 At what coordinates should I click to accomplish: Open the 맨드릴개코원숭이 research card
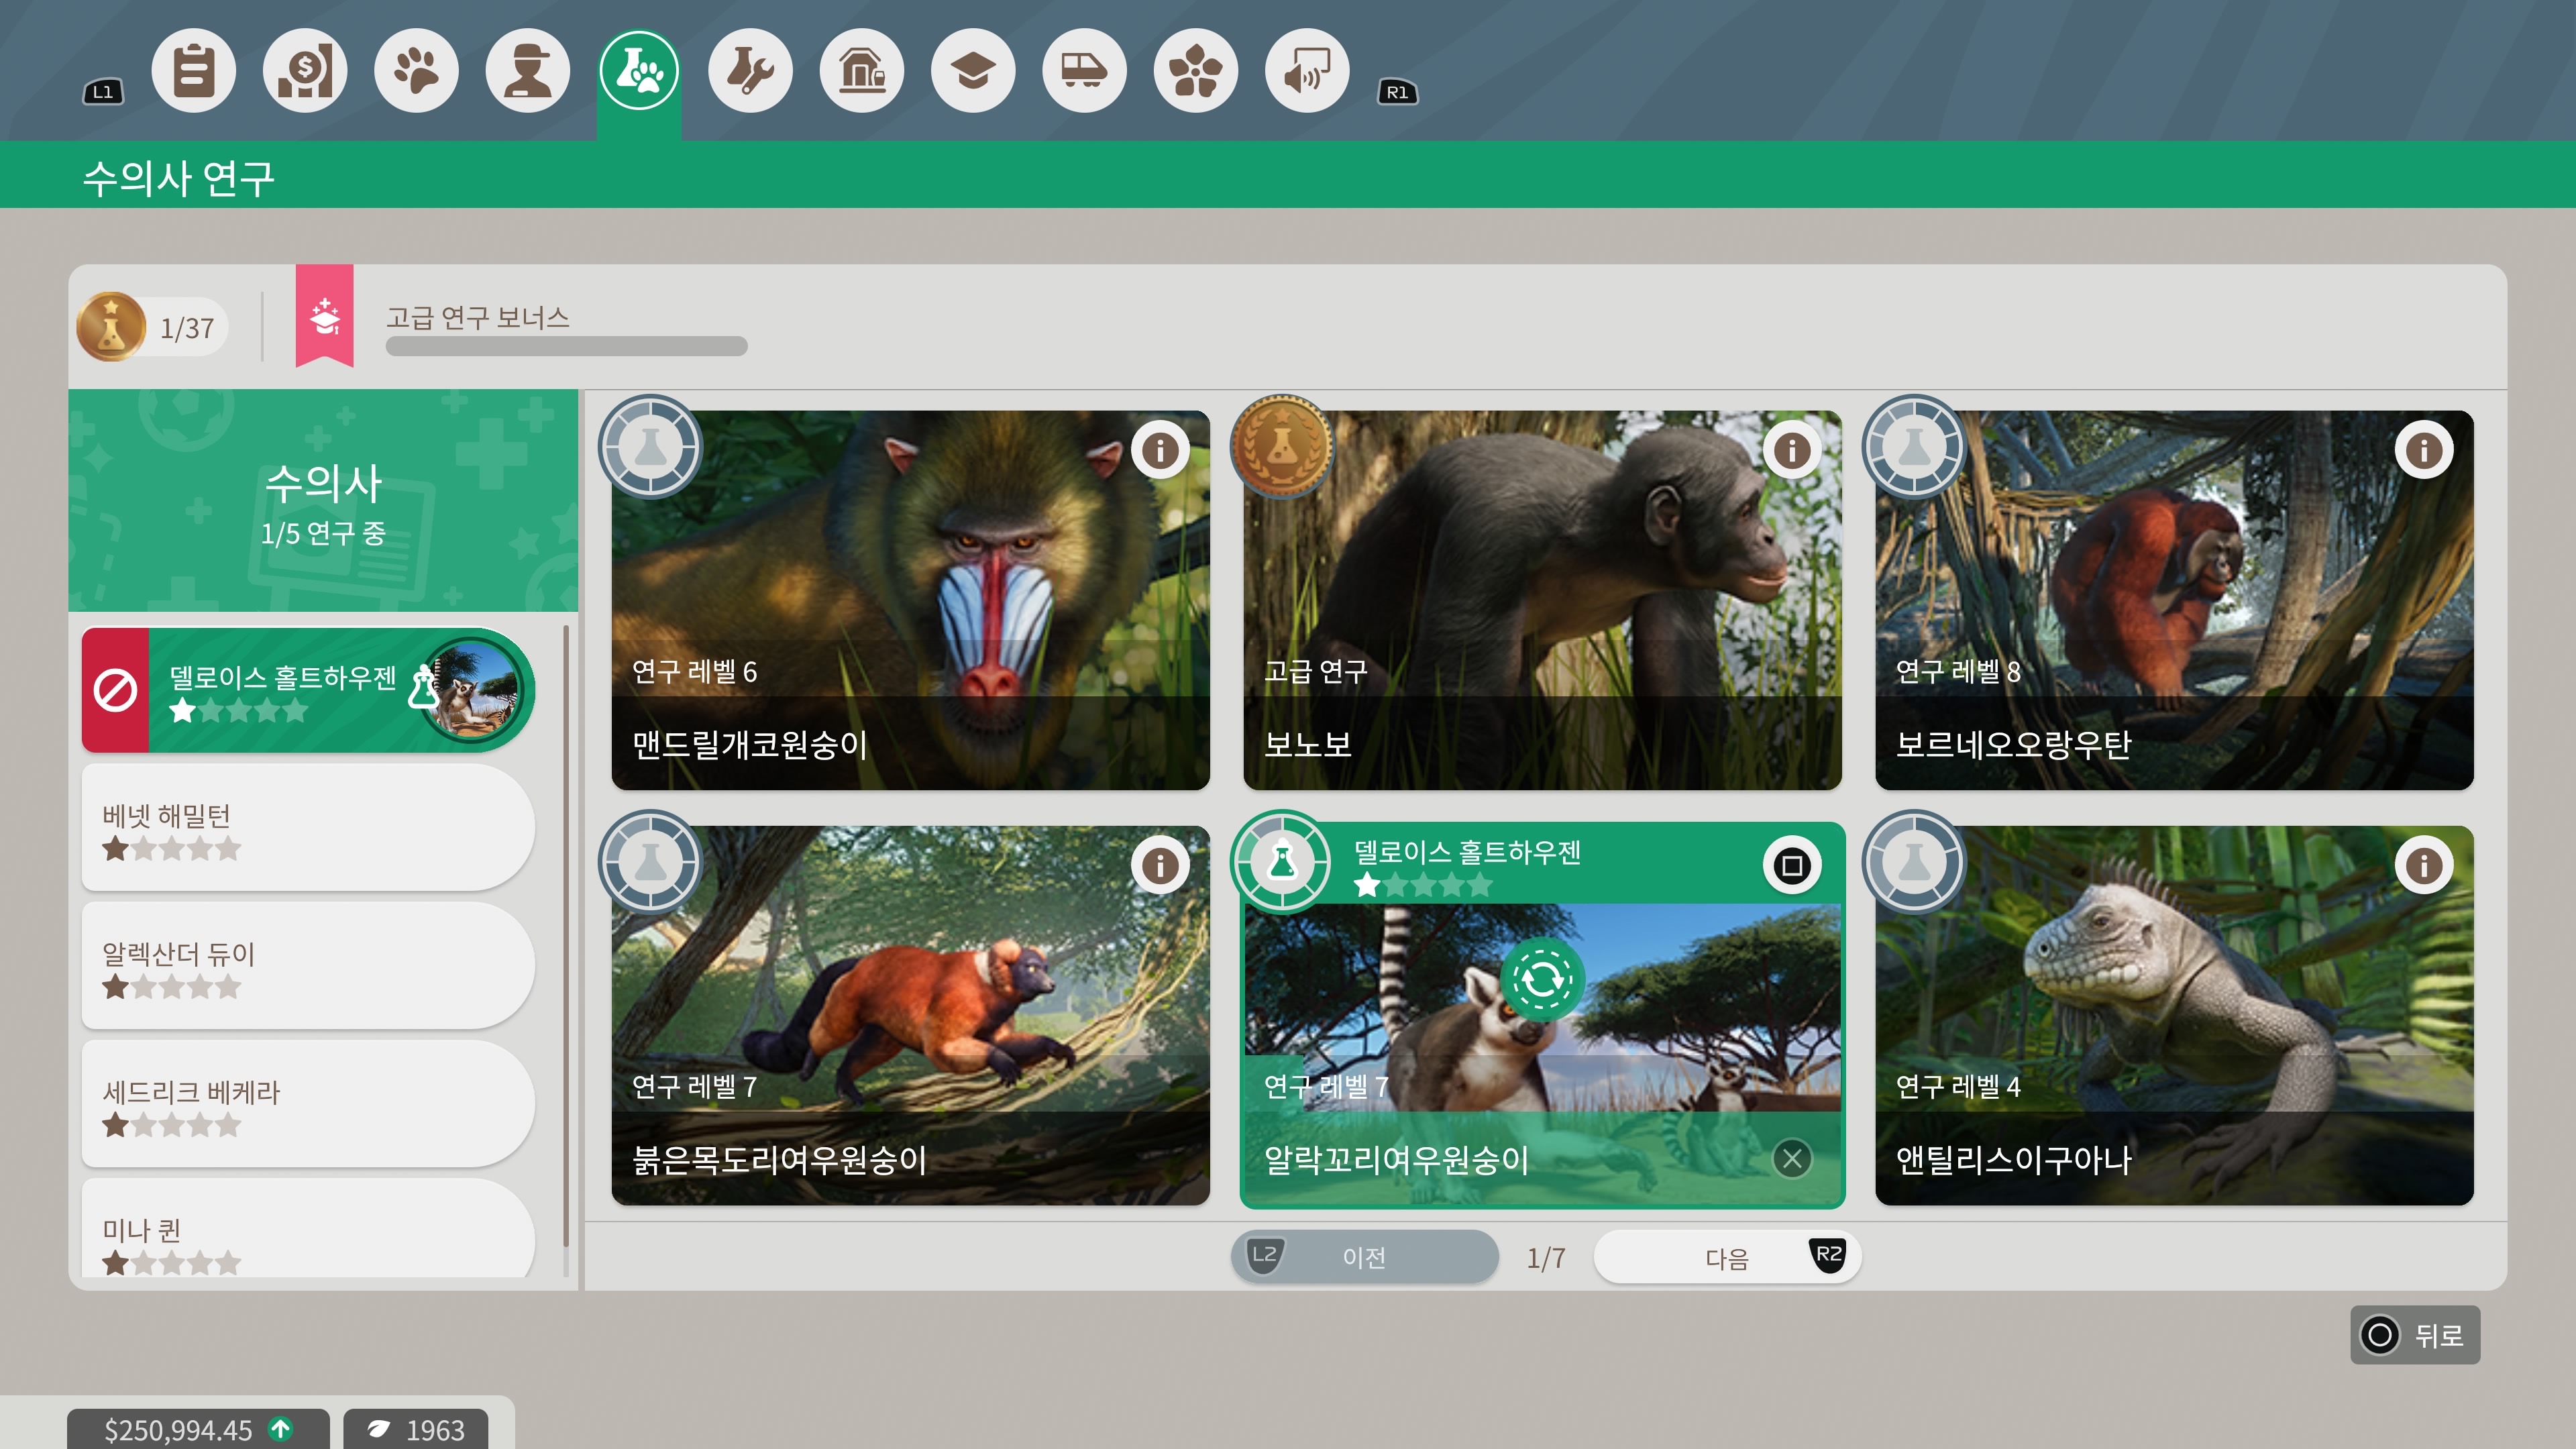(x=910, y=600)
